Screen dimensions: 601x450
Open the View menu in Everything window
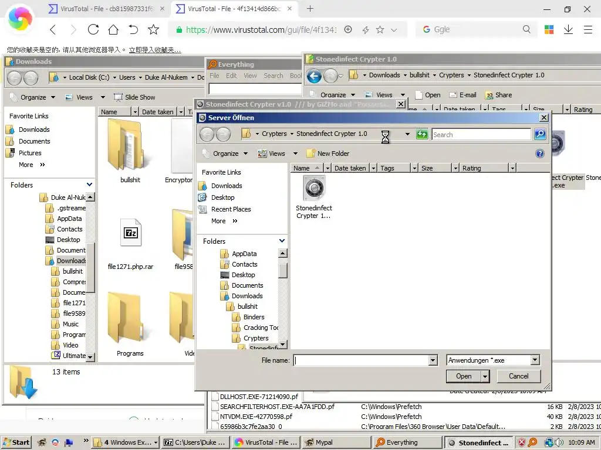tap(250, 76)
